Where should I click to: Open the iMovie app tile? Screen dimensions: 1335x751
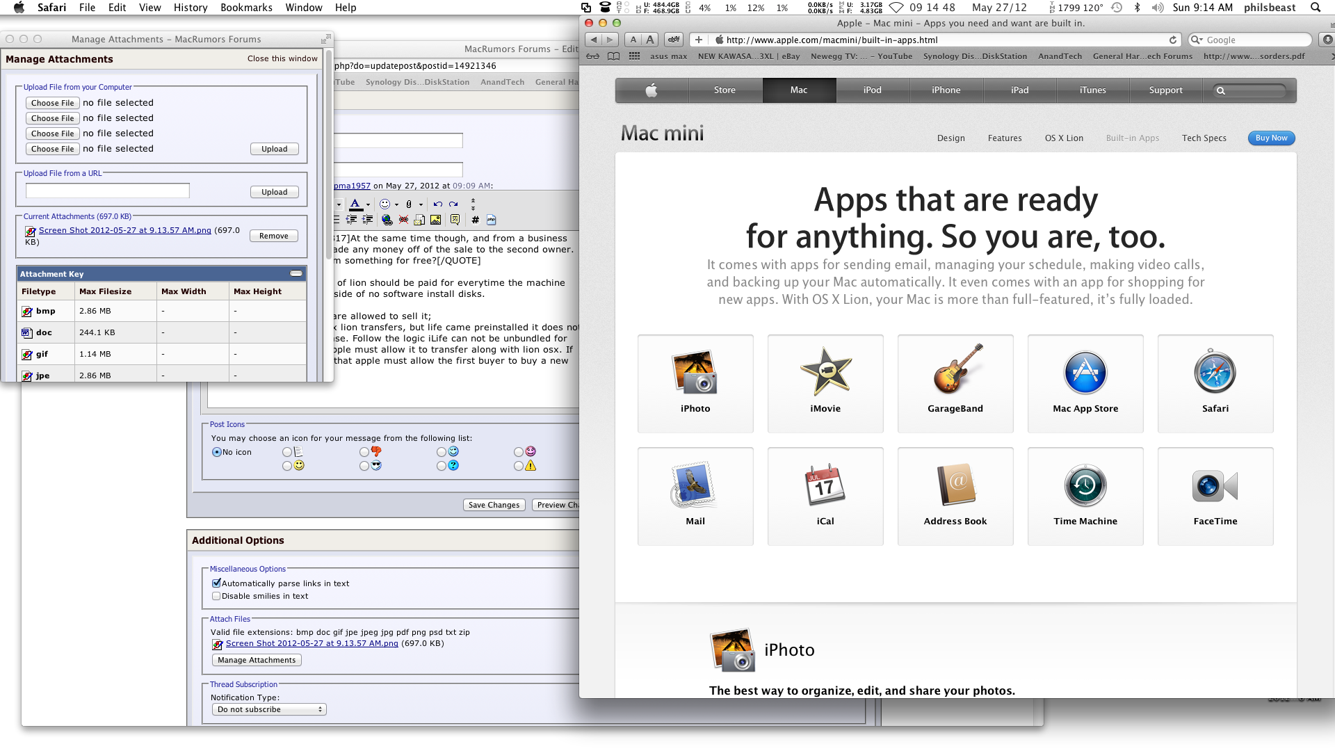coord(825,384)
